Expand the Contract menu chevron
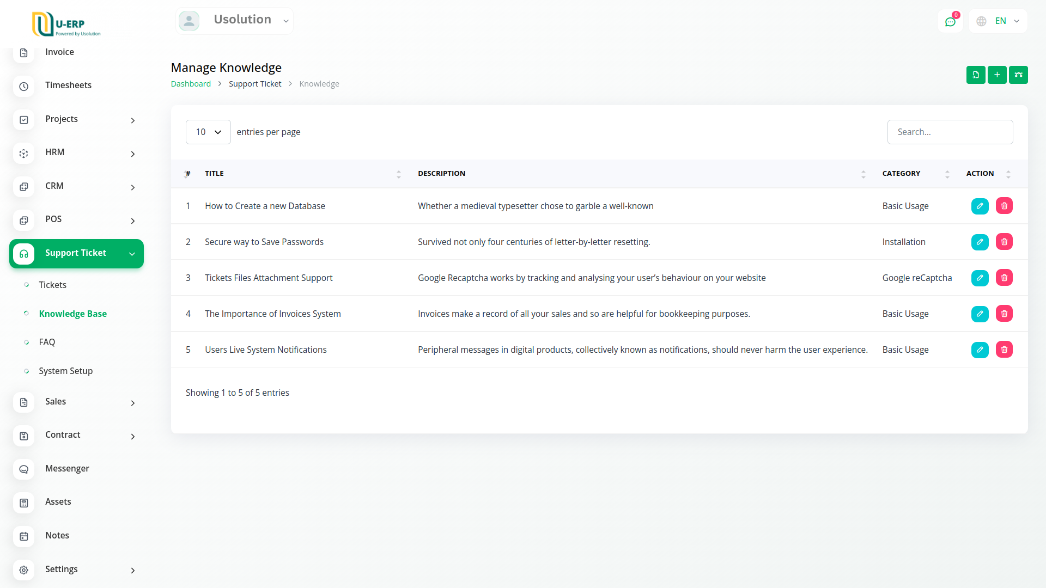This screenshot has width=1046, height=588. point(132,437)
